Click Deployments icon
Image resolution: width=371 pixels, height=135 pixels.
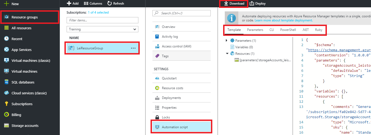pos(157,98)
